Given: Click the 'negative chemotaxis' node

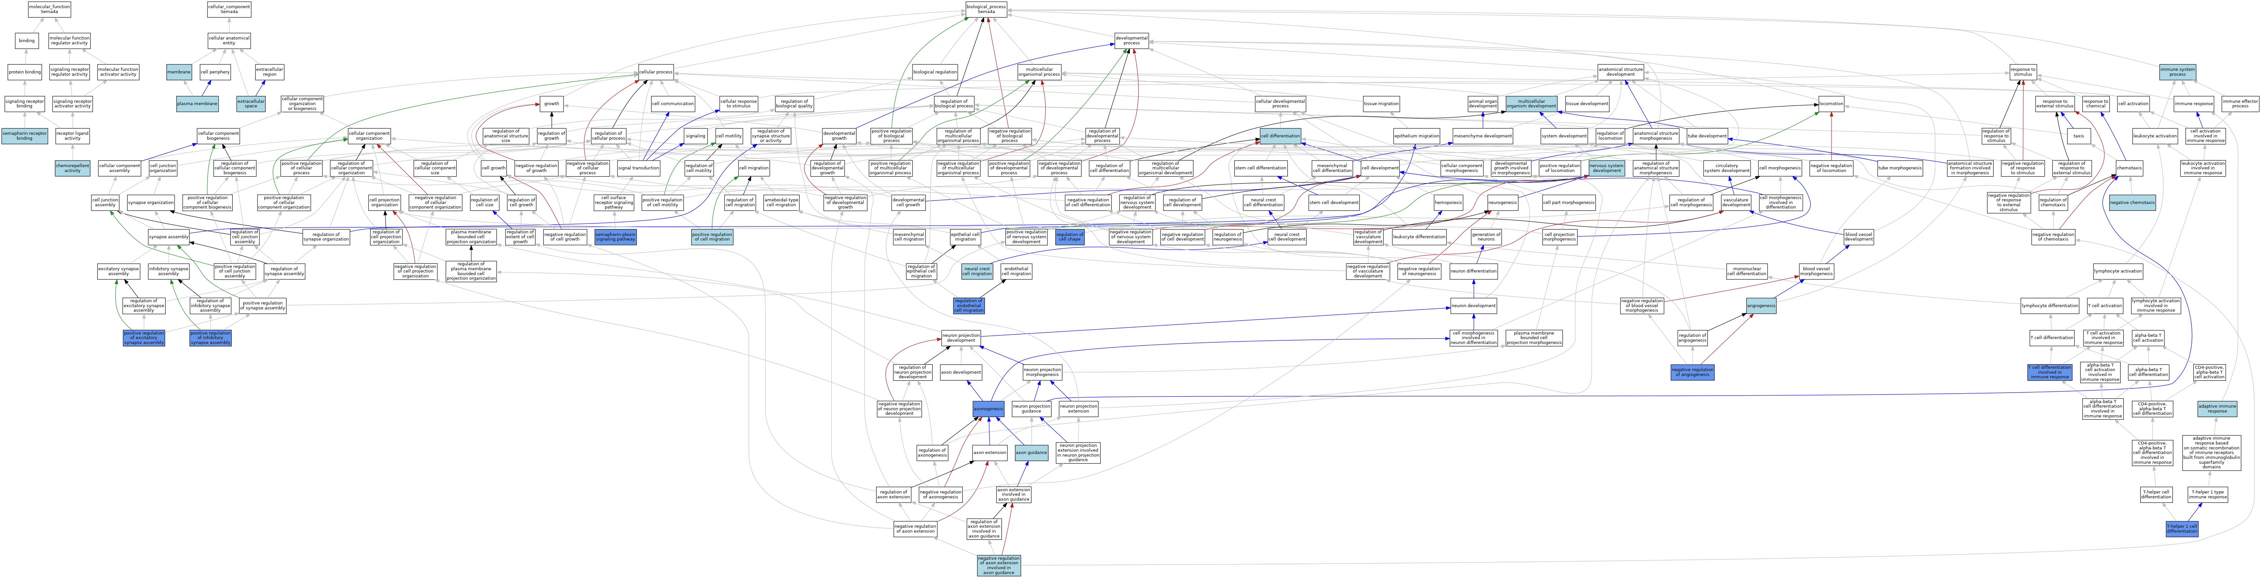Looking at the screenshot, I should [2132, 203].
